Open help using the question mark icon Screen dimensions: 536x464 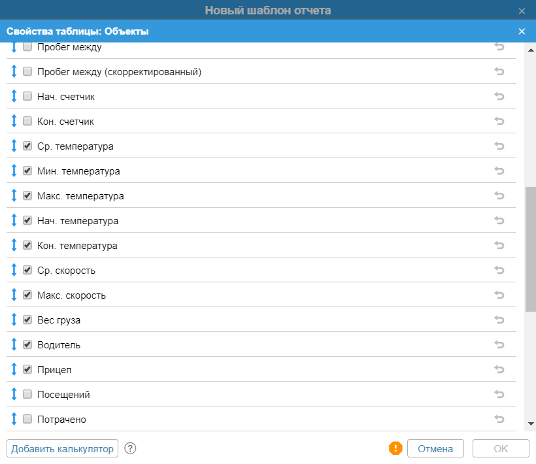[130, 448]
